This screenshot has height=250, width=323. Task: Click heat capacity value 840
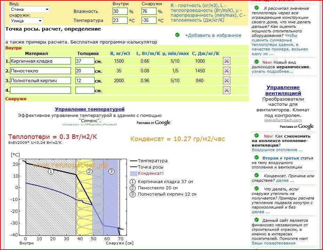[x=200, y=80]
